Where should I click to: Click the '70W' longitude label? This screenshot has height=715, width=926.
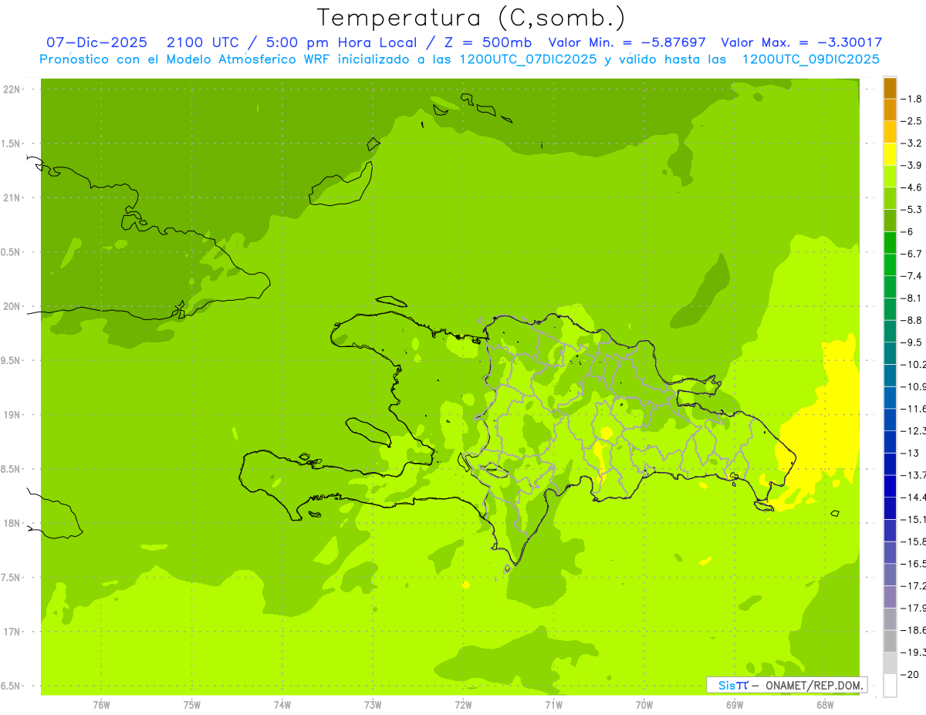tap(644, 705)
